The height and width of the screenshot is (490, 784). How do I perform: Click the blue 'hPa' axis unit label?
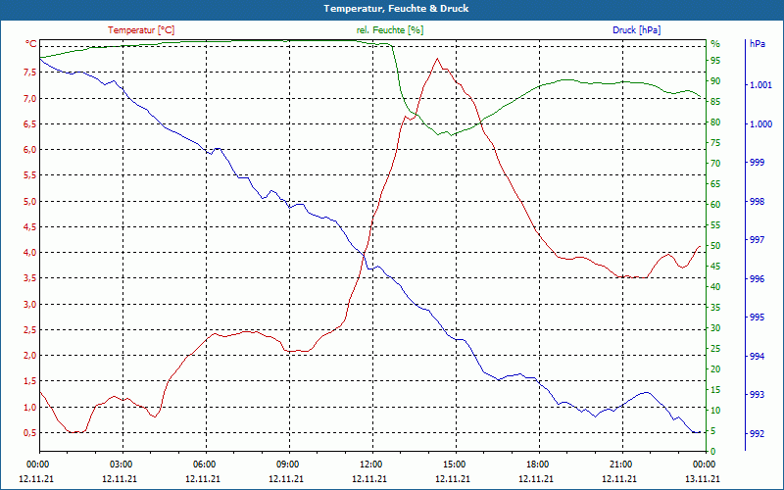pyautogui.click(x=758, y=44)
